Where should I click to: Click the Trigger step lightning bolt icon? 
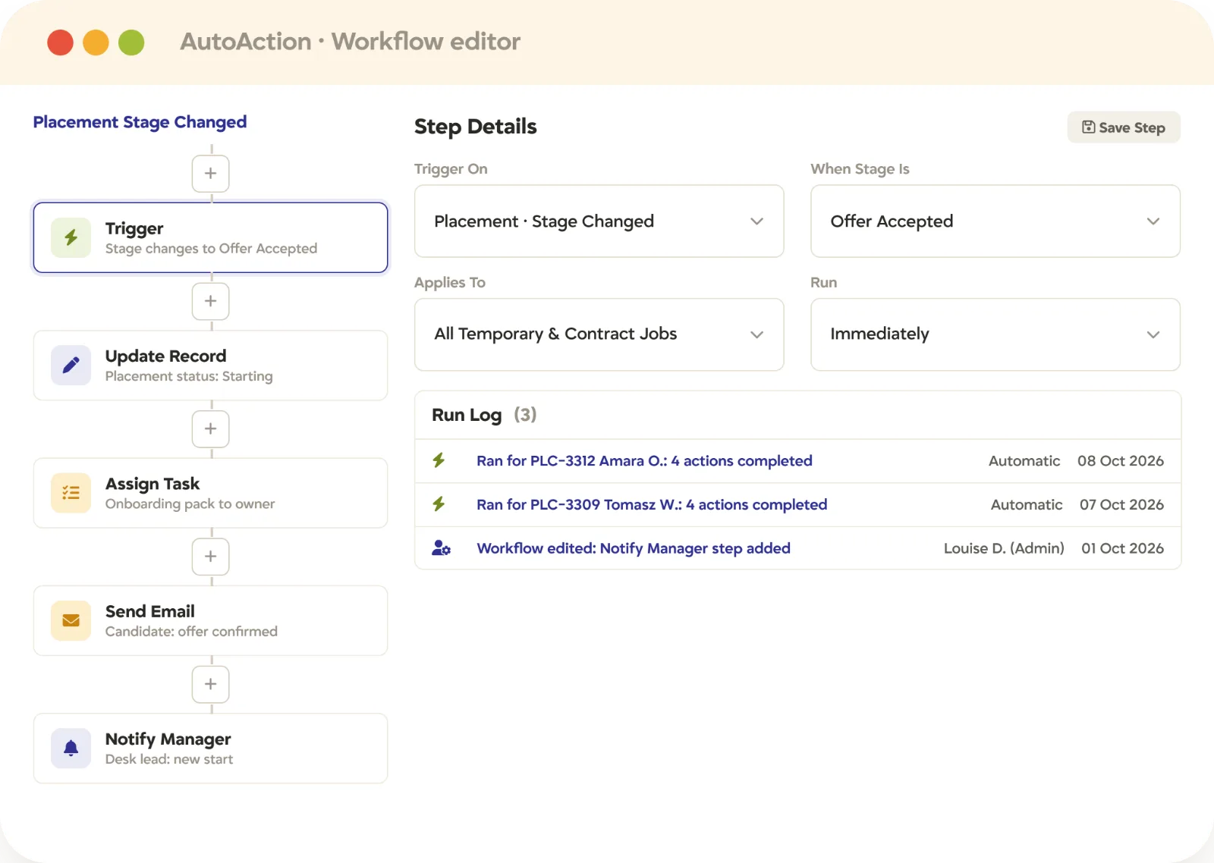pos(71,237)
